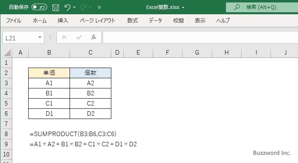Open the ヘルプ tab
Screen dimensions: 298x163
(x=223, y=20)
